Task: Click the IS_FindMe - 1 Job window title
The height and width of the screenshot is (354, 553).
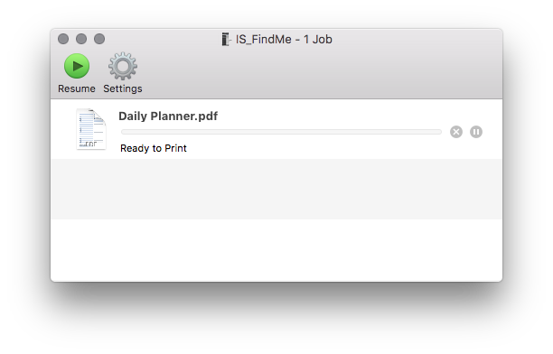Action: [x=284, y=39]
